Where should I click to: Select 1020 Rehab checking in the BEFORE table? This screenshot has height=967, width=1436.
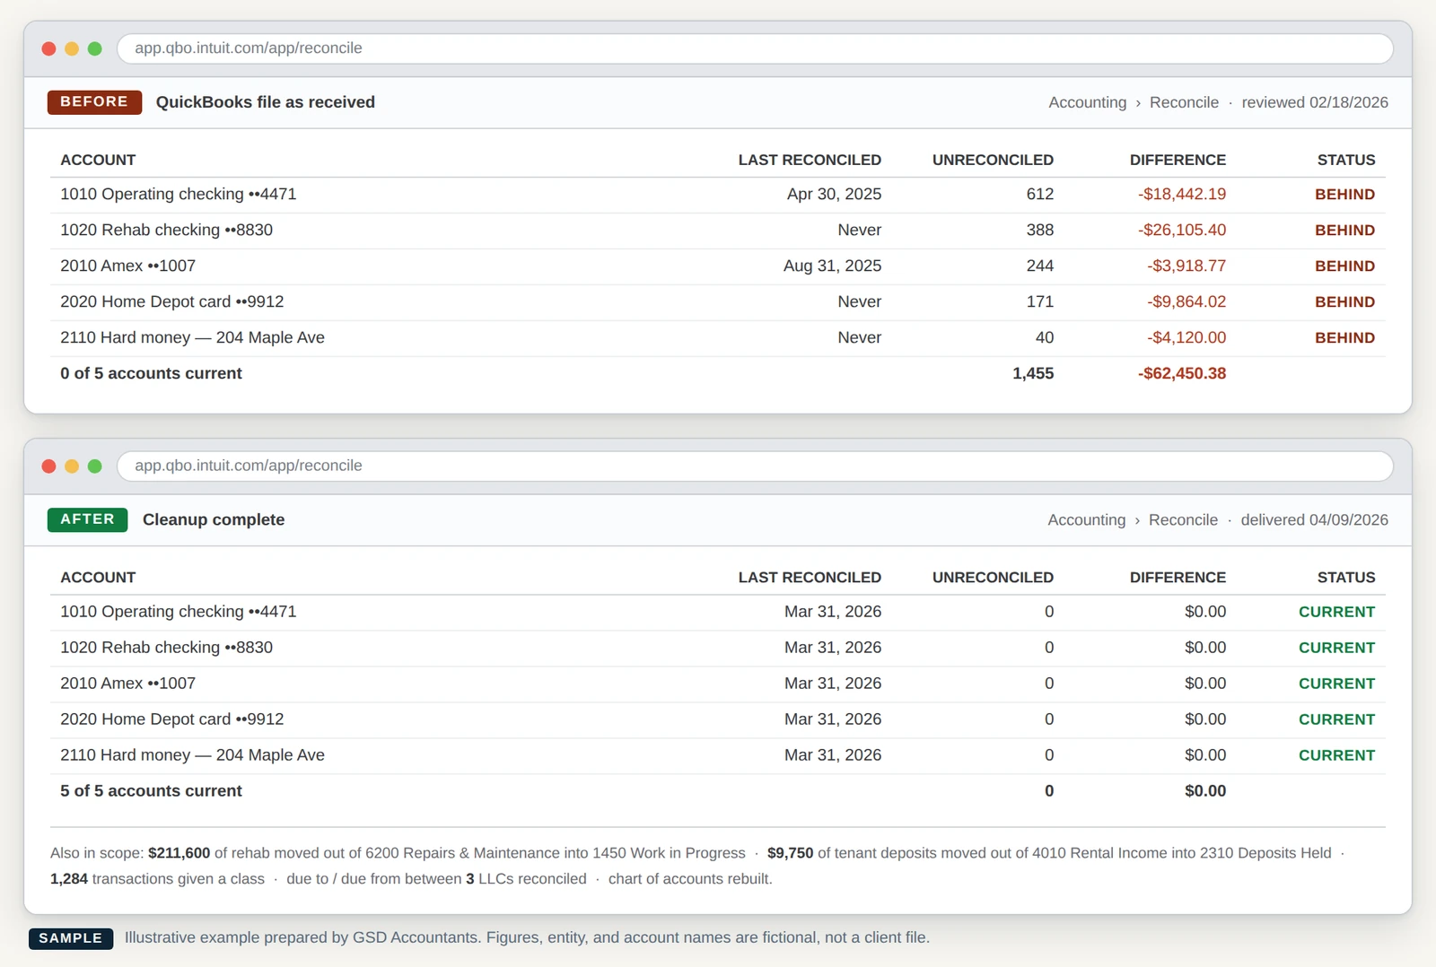166,230
